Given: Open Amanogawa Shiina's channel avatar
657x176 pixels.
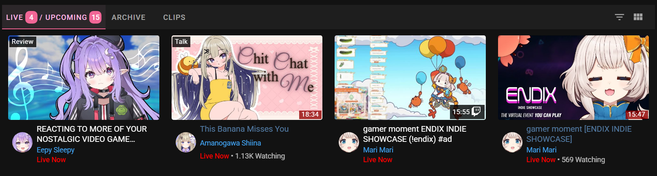Looking at the screenshot, I should tap(186, 142).
